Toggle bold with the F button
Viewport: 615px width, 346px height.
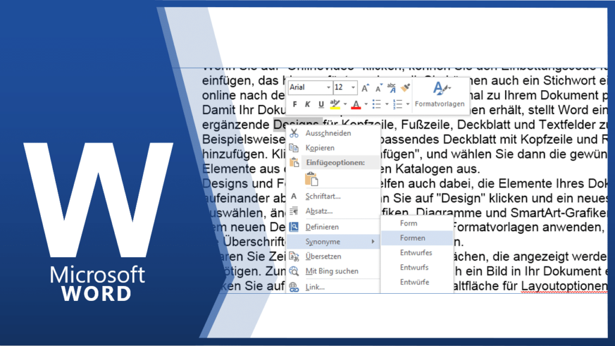(295, 105)
